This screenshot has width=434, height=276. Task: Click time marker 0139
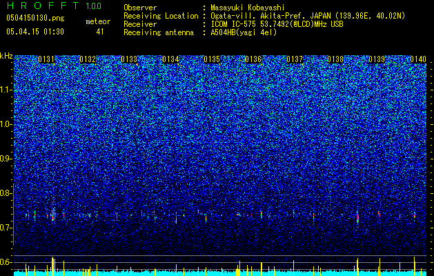(x=377, y=59)
